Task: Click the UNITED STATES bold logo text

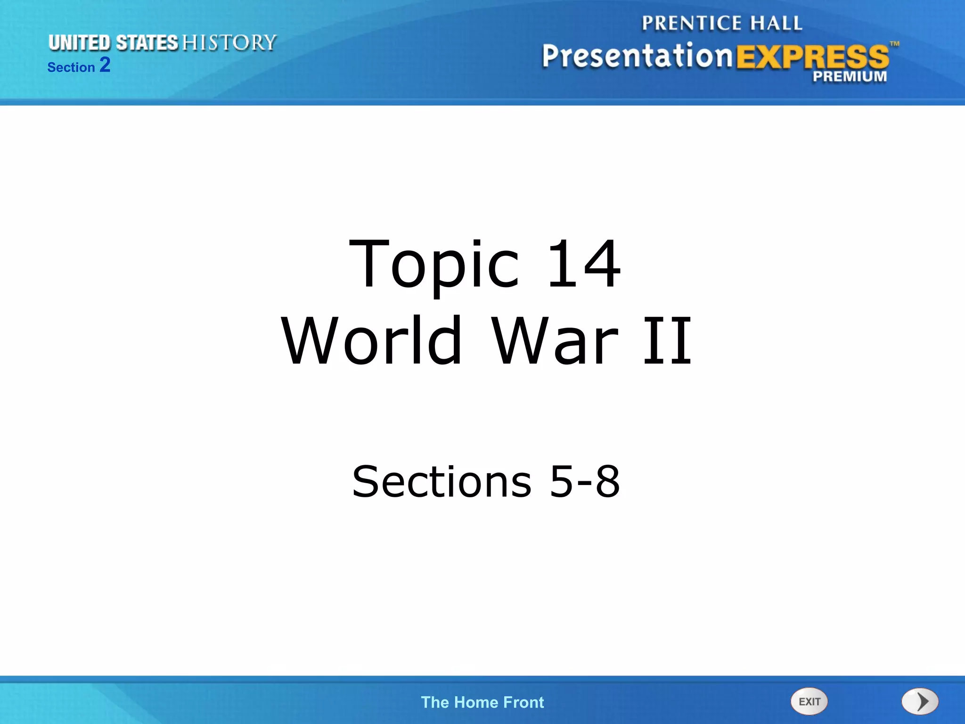Action: click(x=113, y=43)
